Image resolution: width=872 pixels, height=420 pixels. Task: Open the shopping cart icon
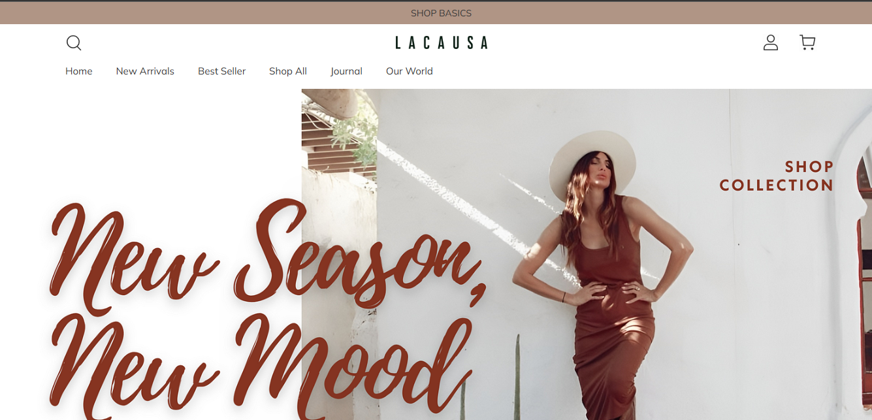(807, 42)
